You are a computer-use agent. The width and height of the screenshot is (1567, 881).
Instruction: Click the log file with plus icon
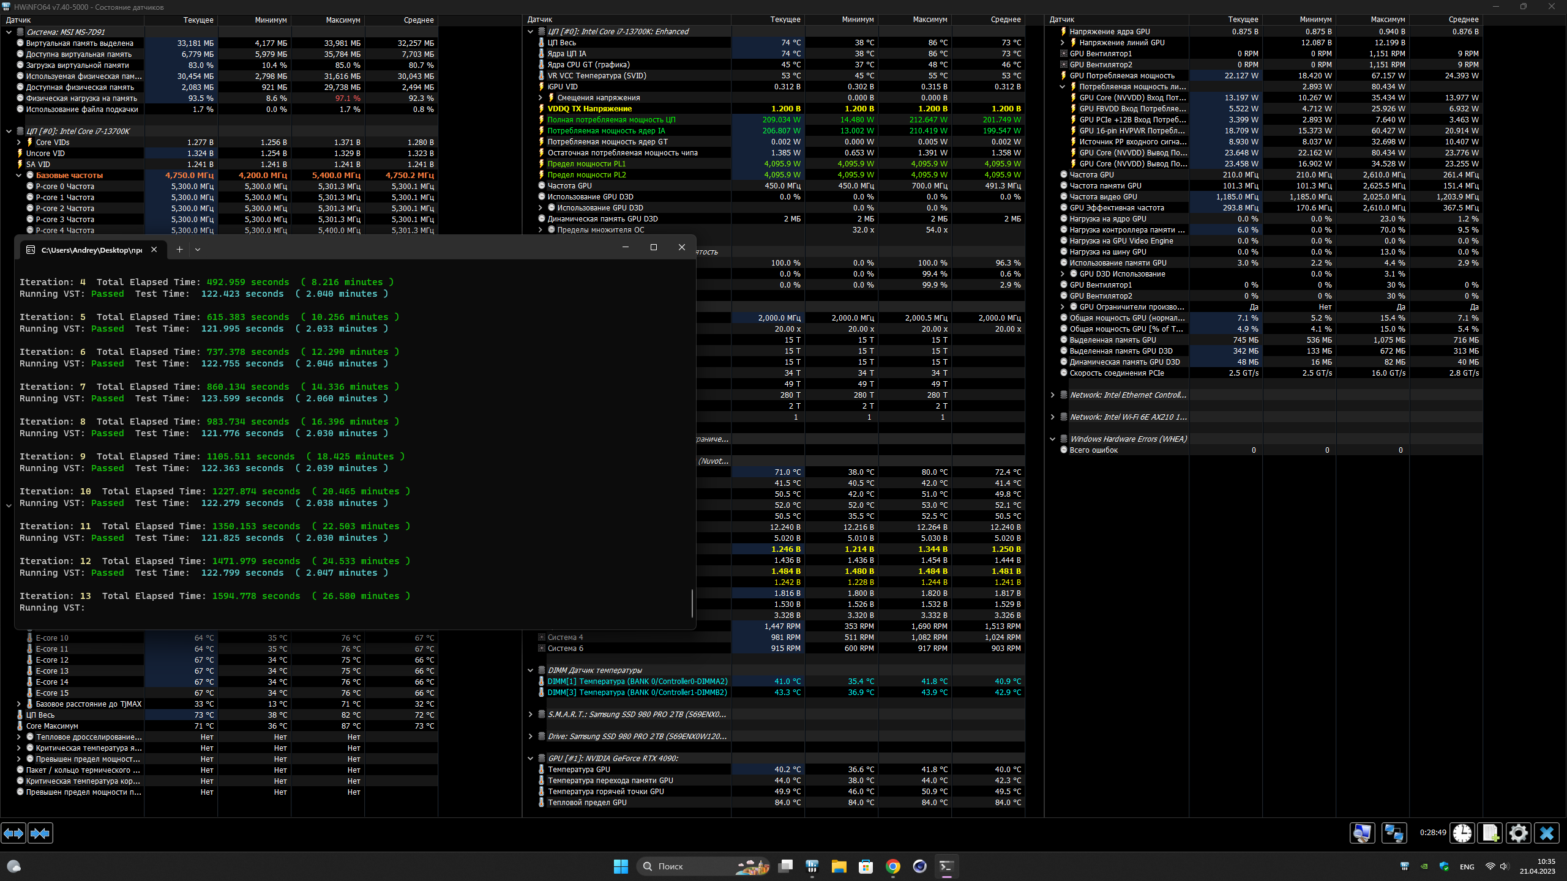1490,833
